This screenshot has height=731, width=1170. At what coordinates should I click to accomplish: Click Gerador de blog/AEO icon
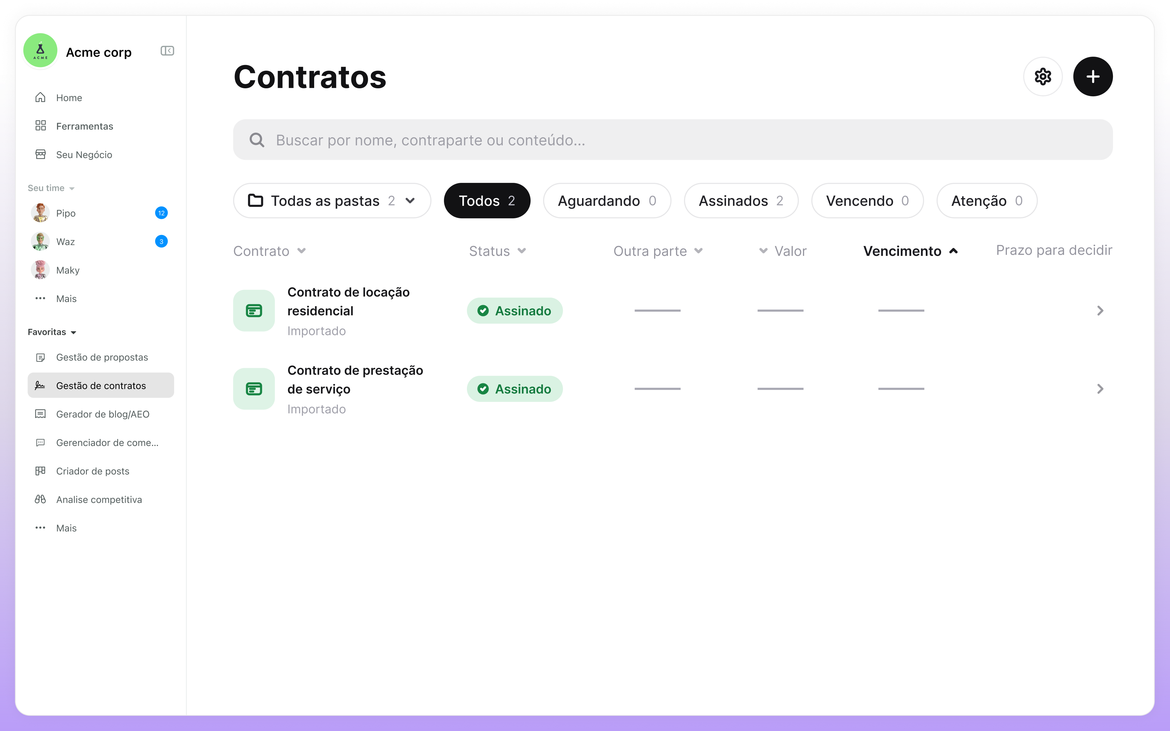click(41, 414)
